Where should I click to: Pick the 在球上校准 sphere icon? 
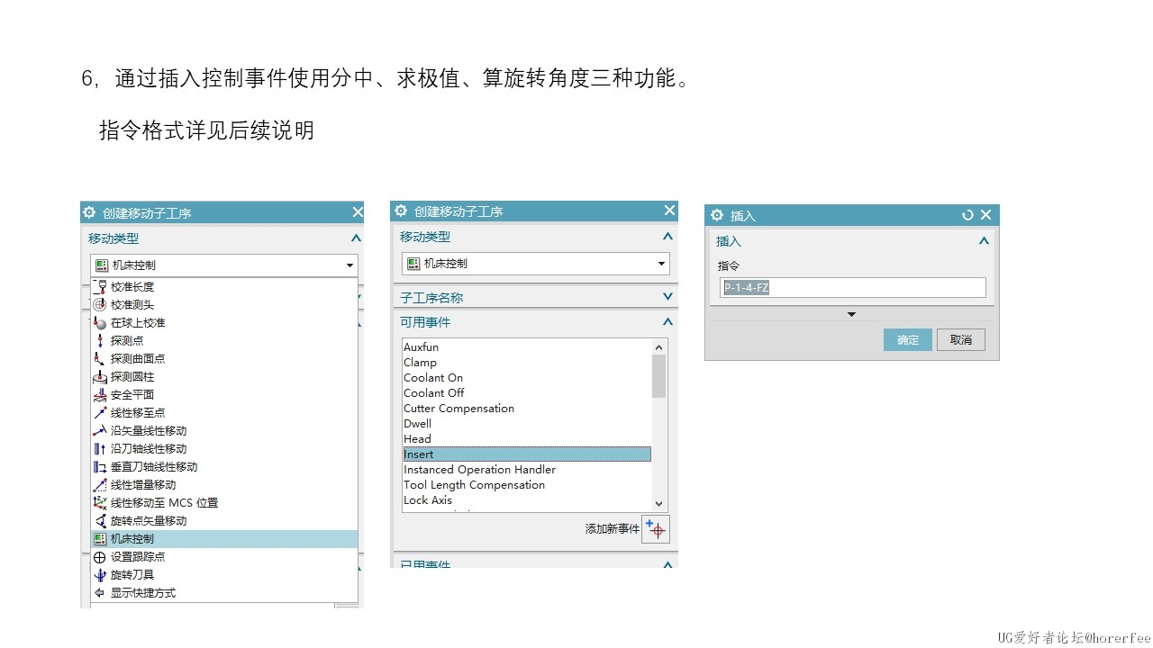tap(100, 322)
